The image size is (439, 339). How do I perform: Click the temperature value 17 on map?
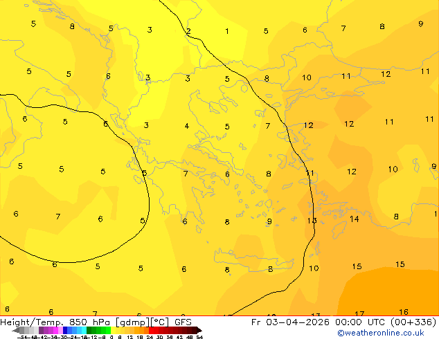click(359, 313)
